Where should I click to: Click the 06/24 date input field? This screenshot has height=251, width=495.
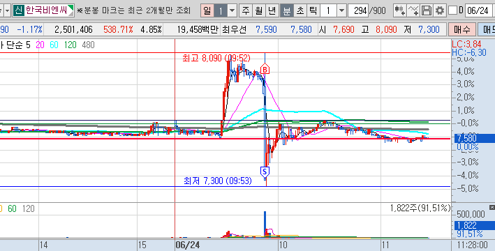pos(478,11)
